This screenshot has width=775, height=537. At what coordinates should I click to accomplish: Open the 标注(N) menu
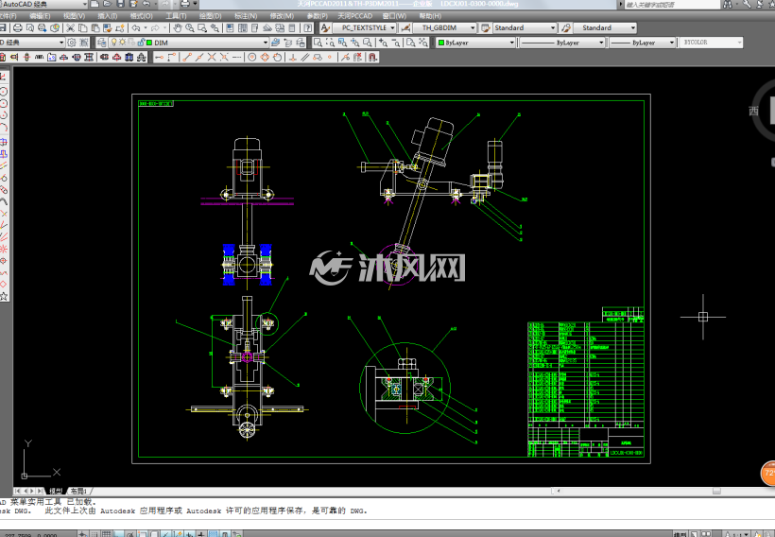[246, 16]
